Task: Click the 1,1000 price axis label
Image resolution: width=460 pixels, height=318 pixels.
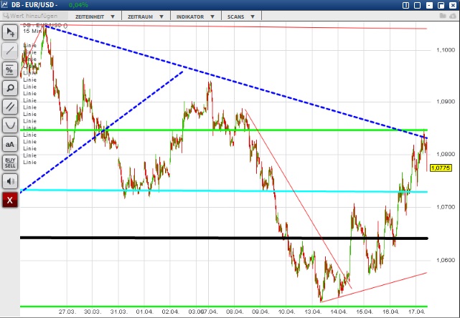Action: point(446,50)
